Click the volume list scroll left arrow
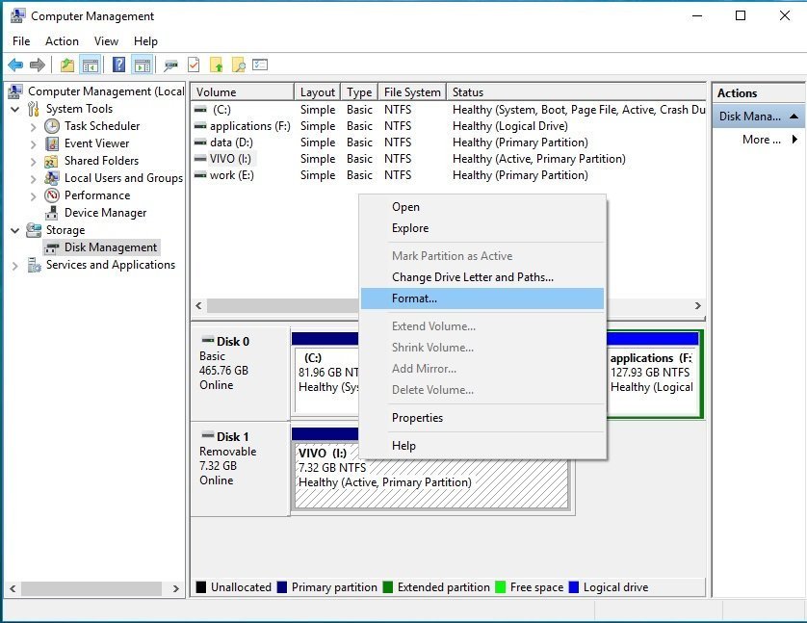 (198, 305)
